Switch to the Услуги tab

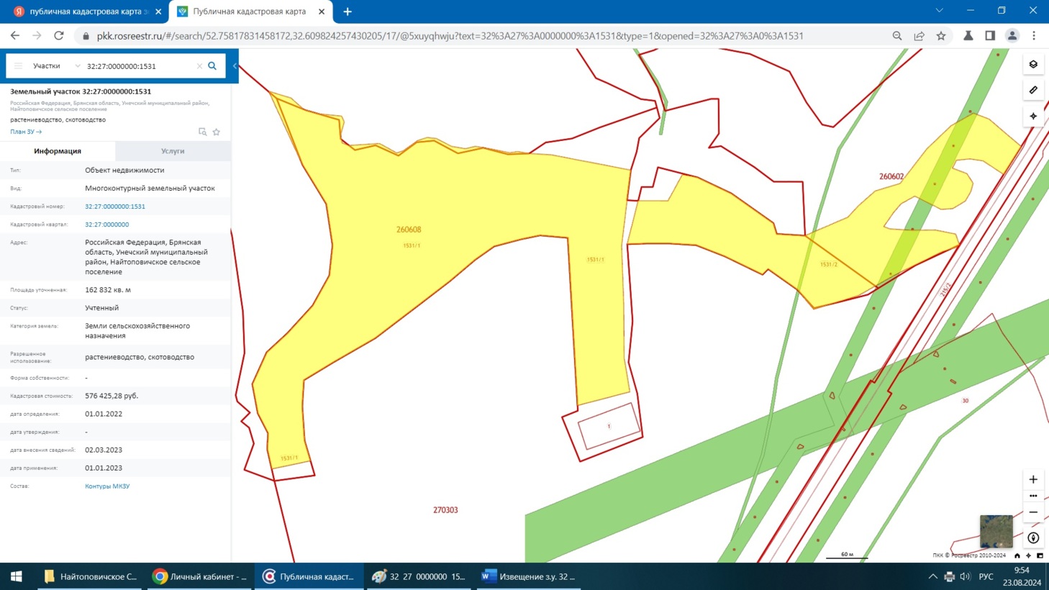(x=173, y=151)
